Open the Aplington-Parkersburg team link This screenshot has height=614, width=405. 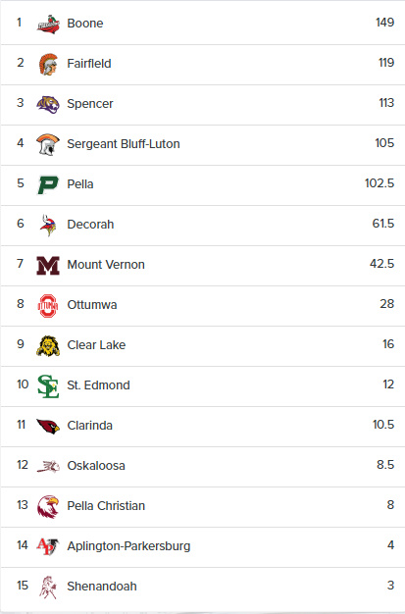coord(128,546)
